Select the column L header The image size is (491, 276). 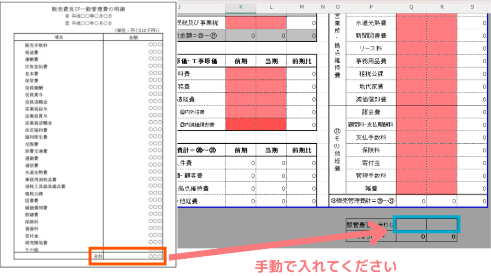point(271,7)
